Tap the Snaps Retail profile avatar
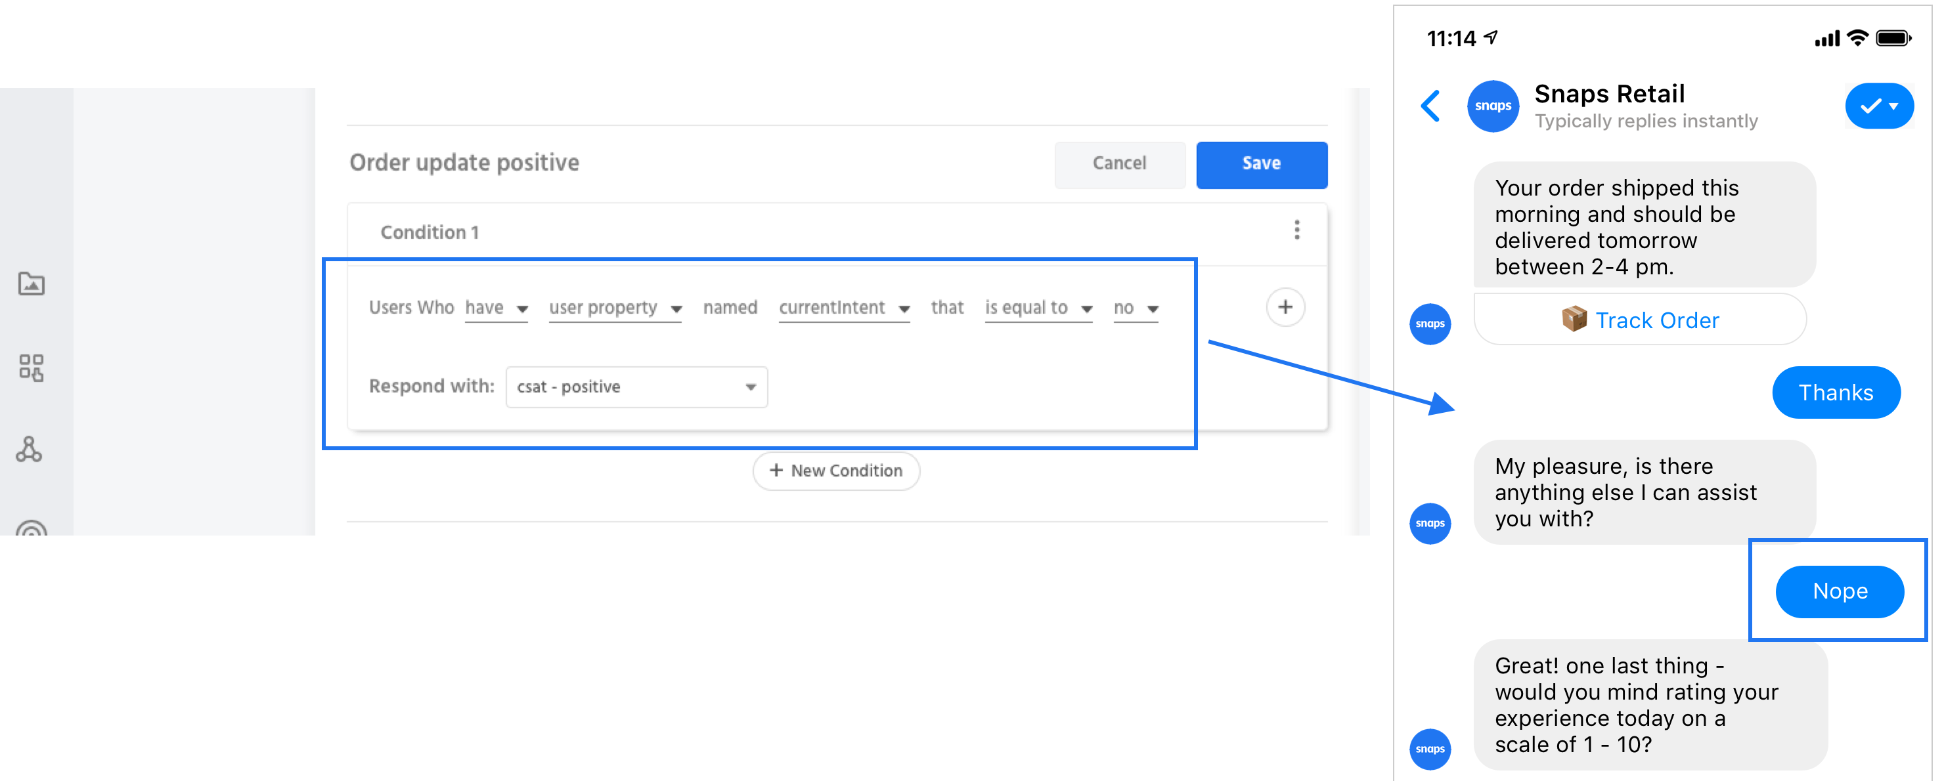The width and height of the screenshot is (1944, 781). coord(1492,106)
